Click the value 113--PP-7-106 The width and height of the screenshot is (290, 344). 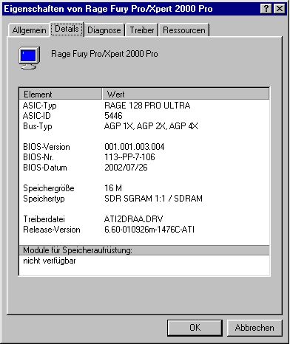tap(129, 157)
